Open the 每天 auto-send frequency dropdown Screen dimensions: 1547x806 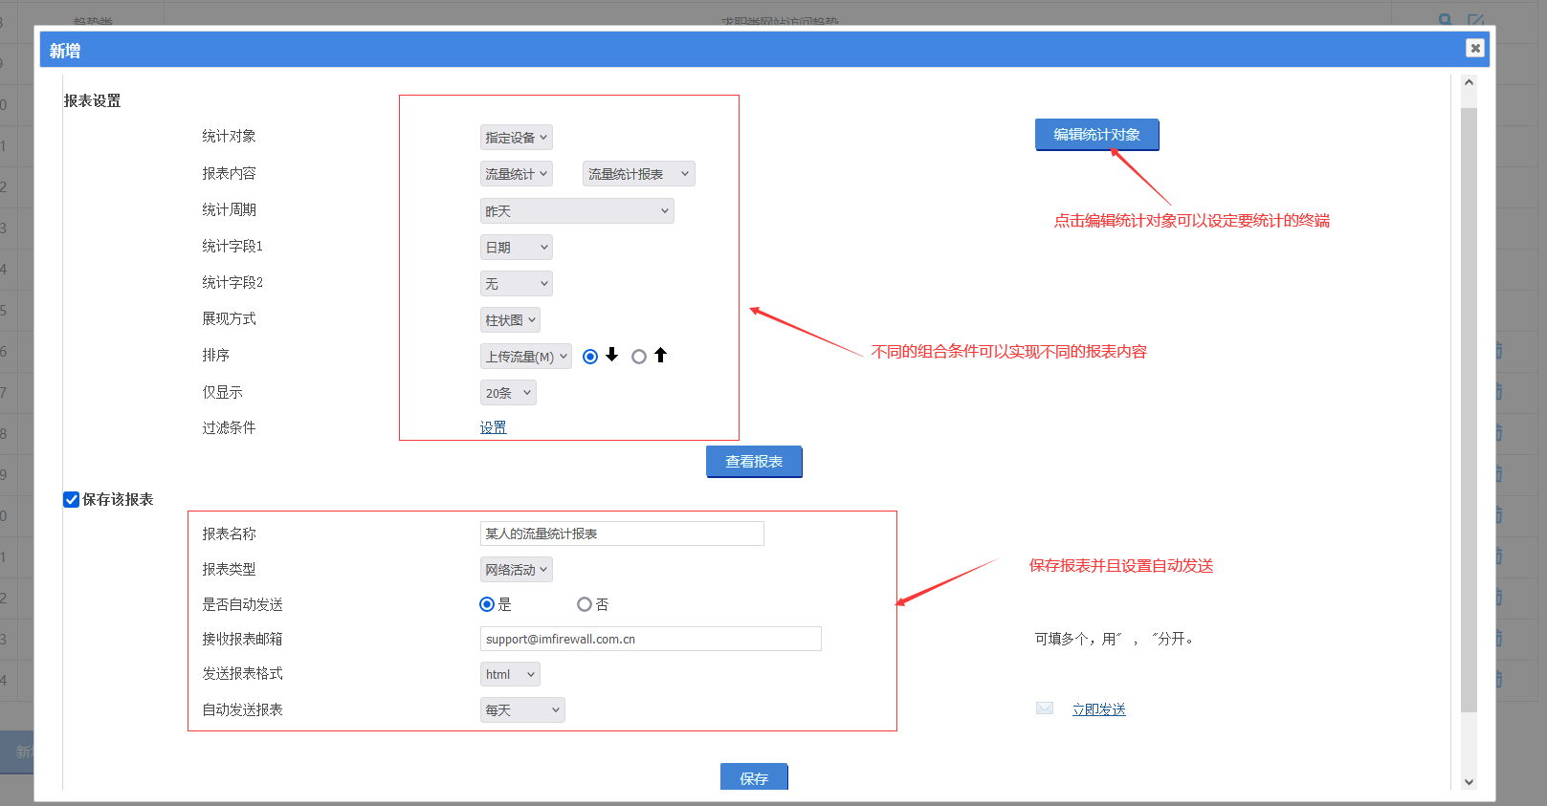tap(522, 709)
